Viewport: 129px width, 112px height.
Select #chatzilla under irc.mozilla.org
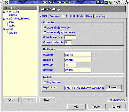tap(13, 15)
